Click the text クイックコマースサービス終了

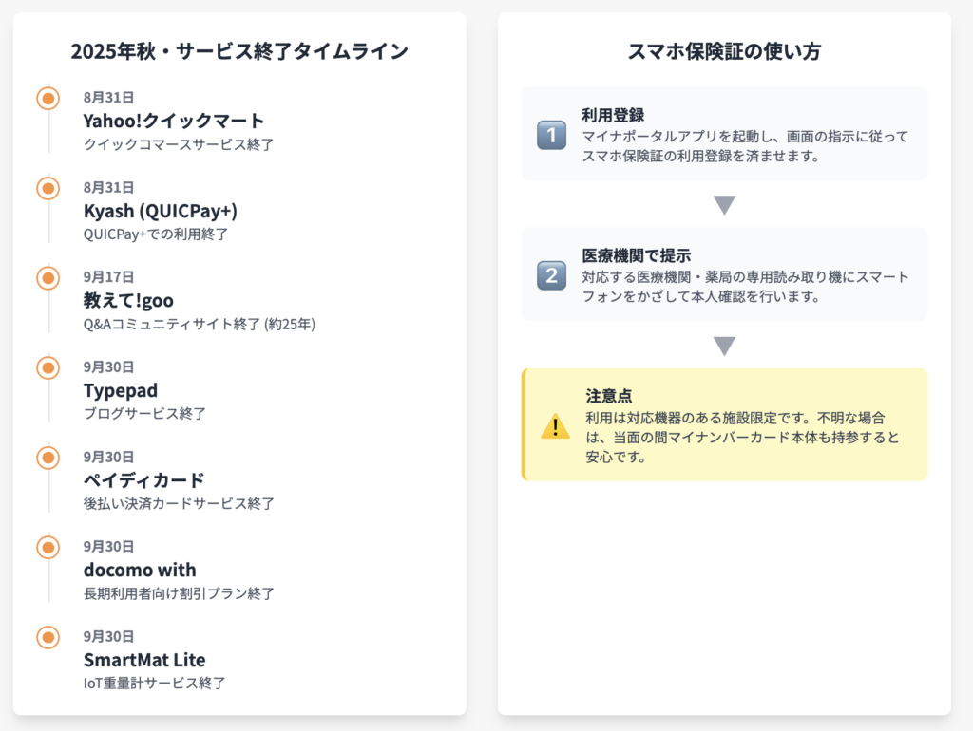tap(179, 144)
